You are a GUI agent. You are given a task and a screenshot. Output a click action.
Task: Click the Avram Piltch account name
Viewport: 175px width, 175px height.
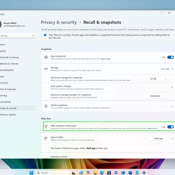(10, 23)
